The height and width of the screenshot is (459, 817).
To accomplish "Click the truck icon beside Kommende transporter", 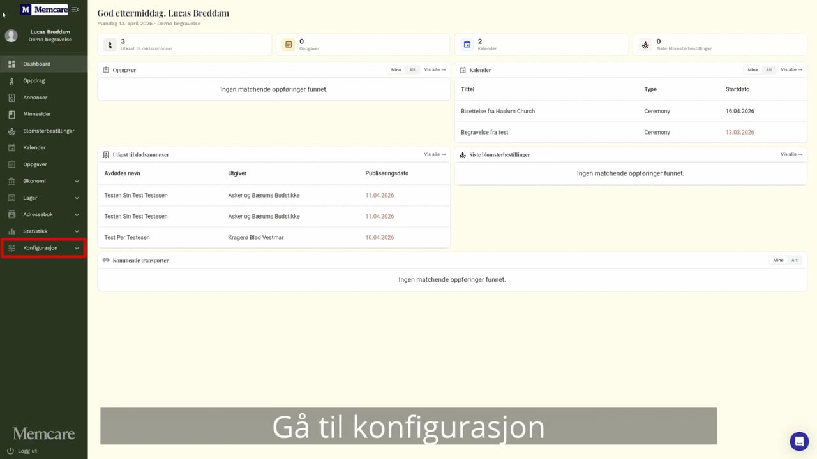I will [x=106, y=260].
